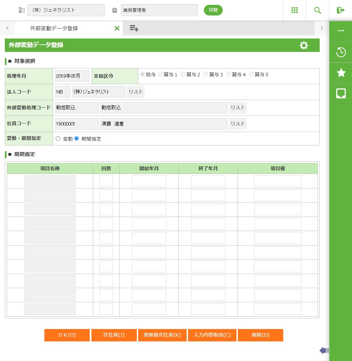Viewport: 352px width, 361px height.
Task: Open リスト for 外部変動処理コード
Action: tap(238, 108)
